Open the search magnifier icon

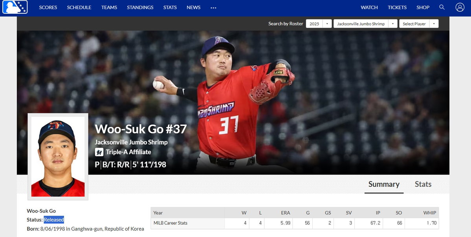442,7
